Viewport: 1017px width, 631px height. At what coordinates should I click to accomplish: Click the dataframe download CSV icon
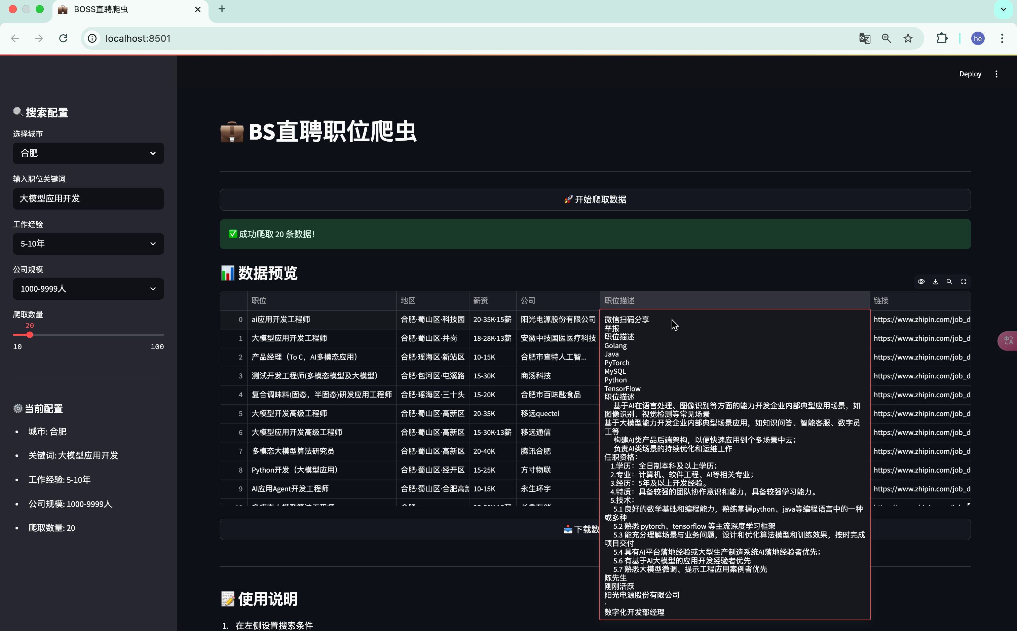935,282
